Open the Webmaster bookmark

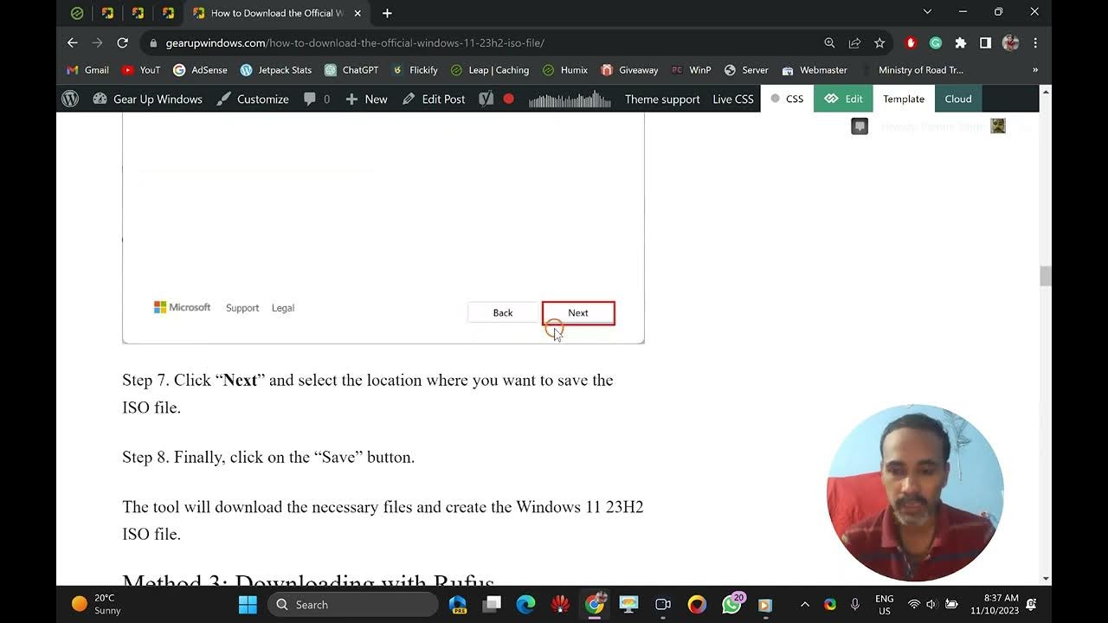pyautogui.click(x=815, y=70)
